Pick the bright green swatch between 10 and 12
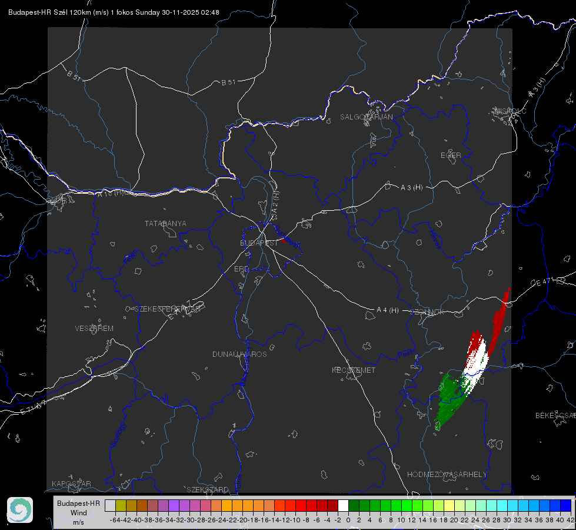The image size is (576, 530). click(x=407, y=505)
